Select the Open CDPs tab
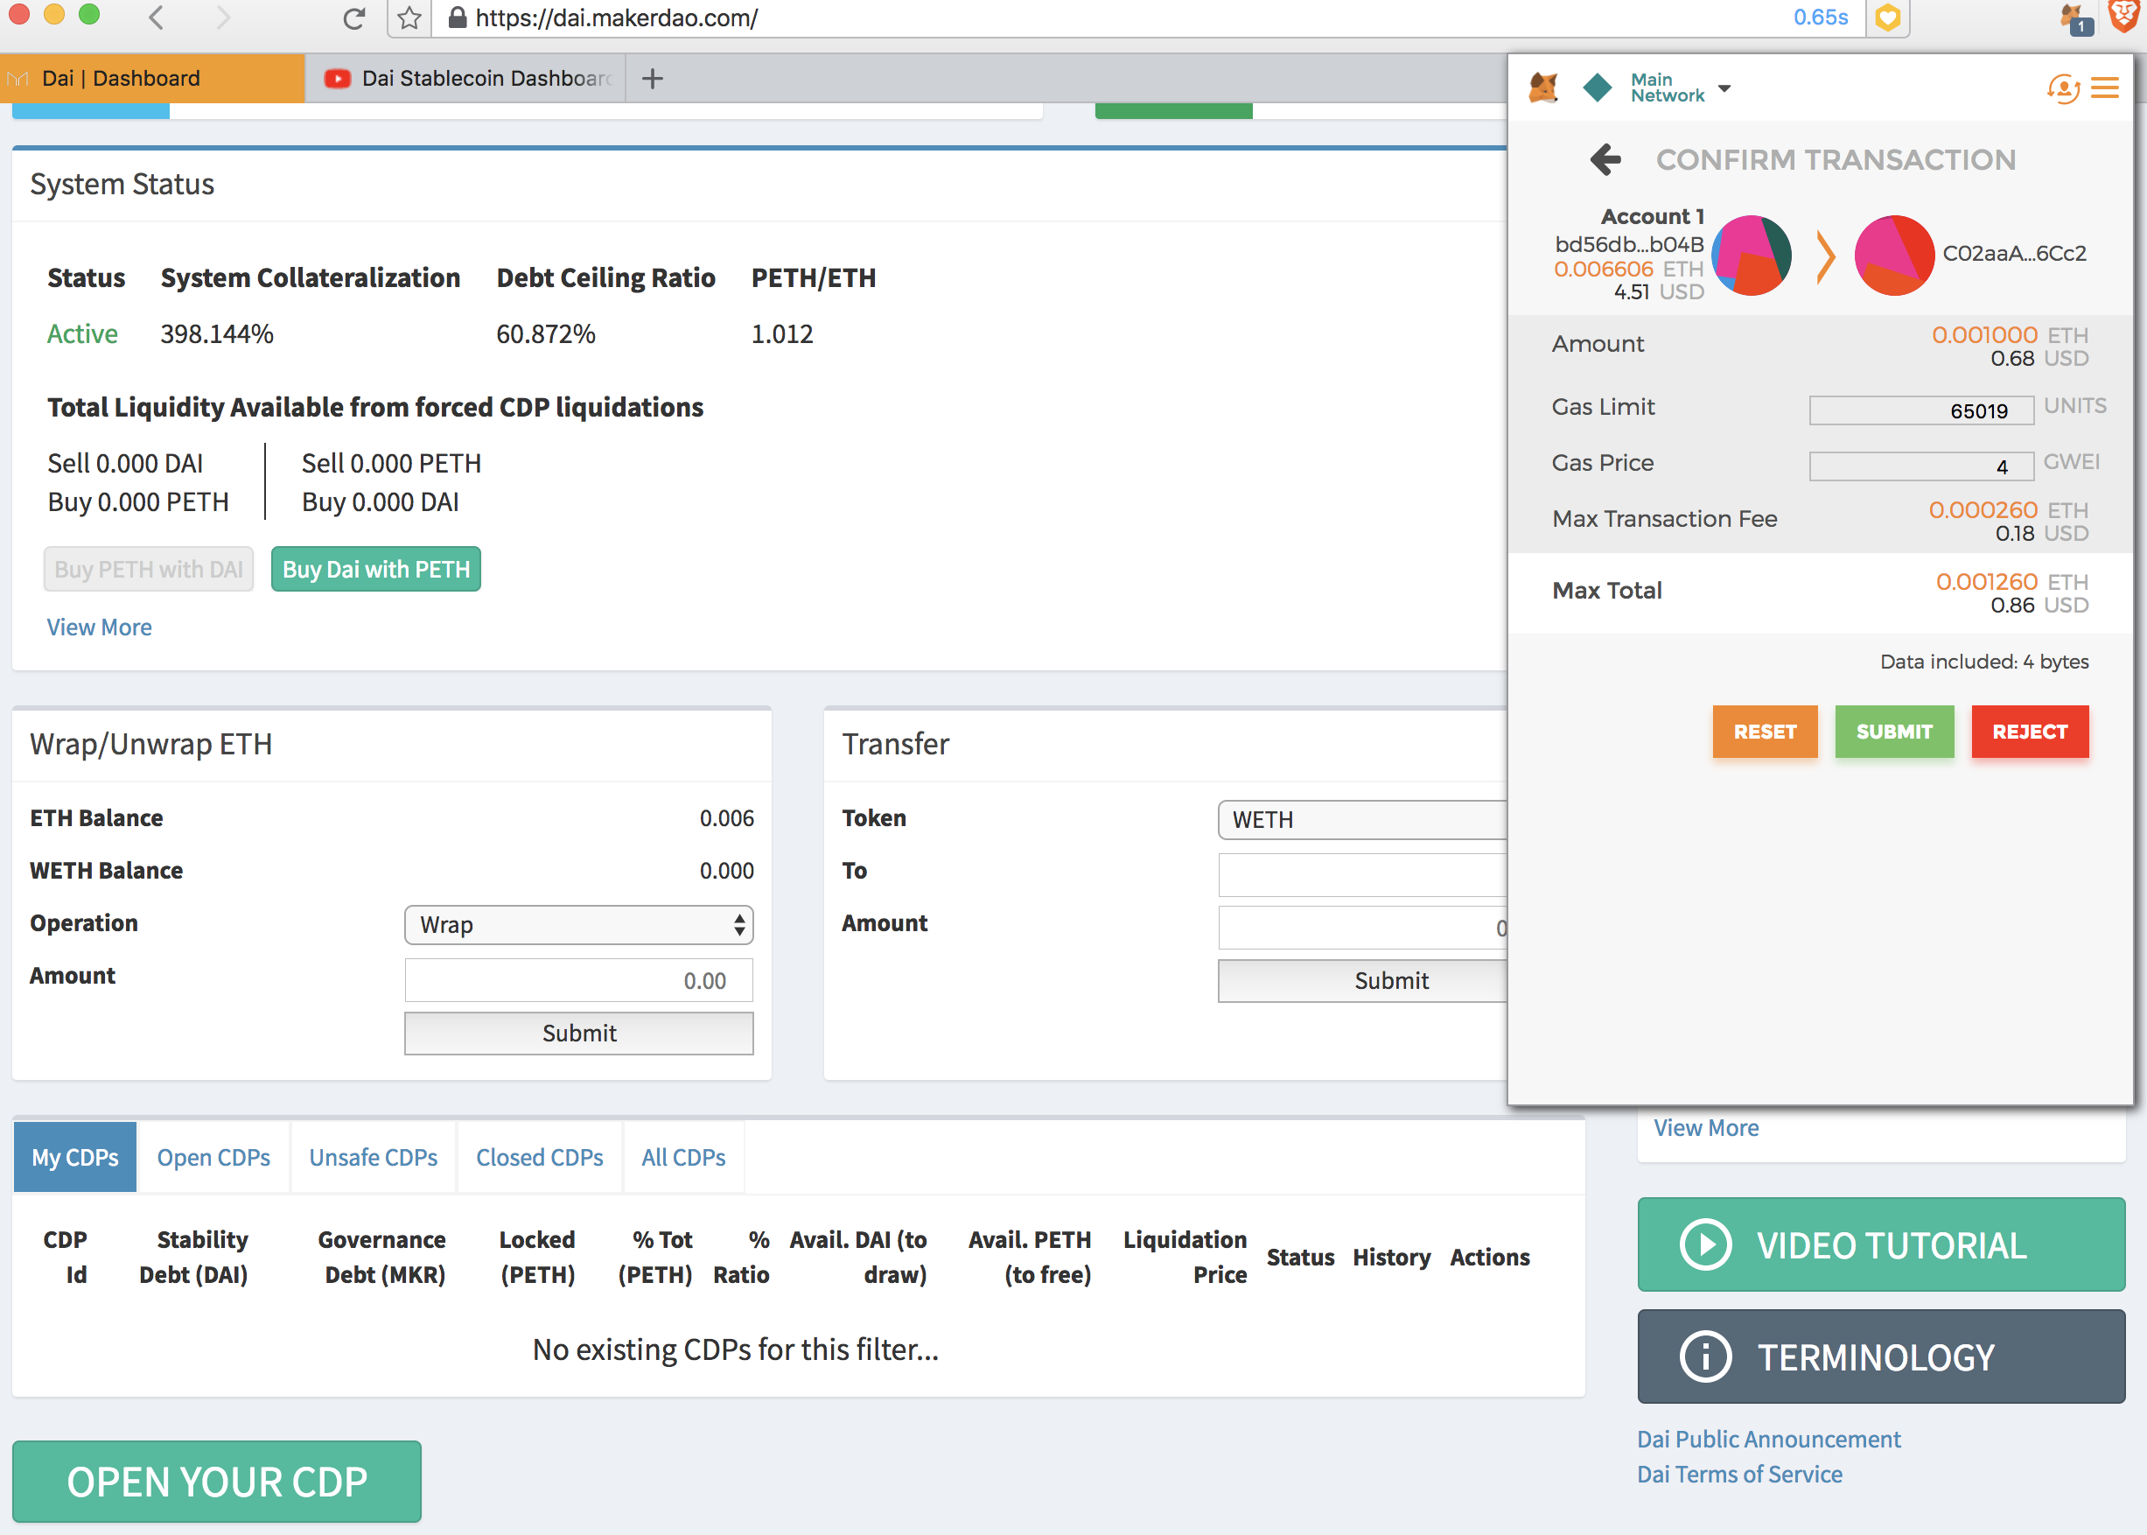 point(213,1157)
